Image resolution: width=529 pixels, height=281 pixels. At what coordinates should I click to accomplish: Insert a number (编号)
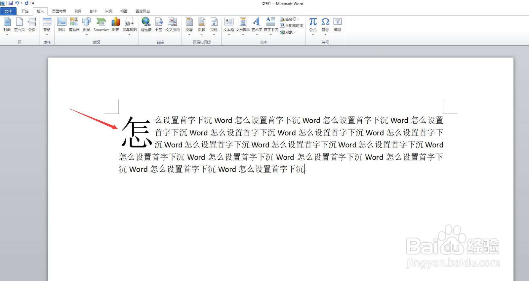click(x=338, y=25)
